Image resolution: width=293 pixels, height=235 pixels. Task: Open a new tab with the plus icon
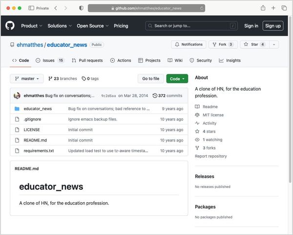[273, 8]
